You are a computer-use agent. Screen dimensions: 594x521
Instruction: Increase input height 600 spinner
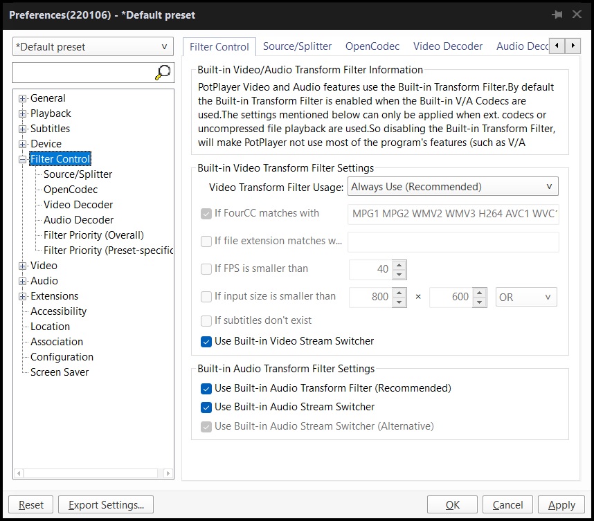tap(479, 292)
